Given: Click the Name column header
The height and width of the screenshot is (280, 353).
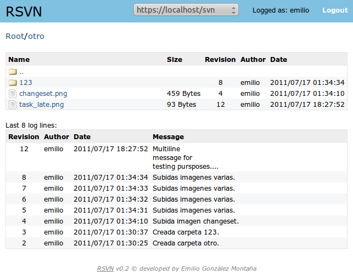Looking at the screenshot, I should pos(19,60).
